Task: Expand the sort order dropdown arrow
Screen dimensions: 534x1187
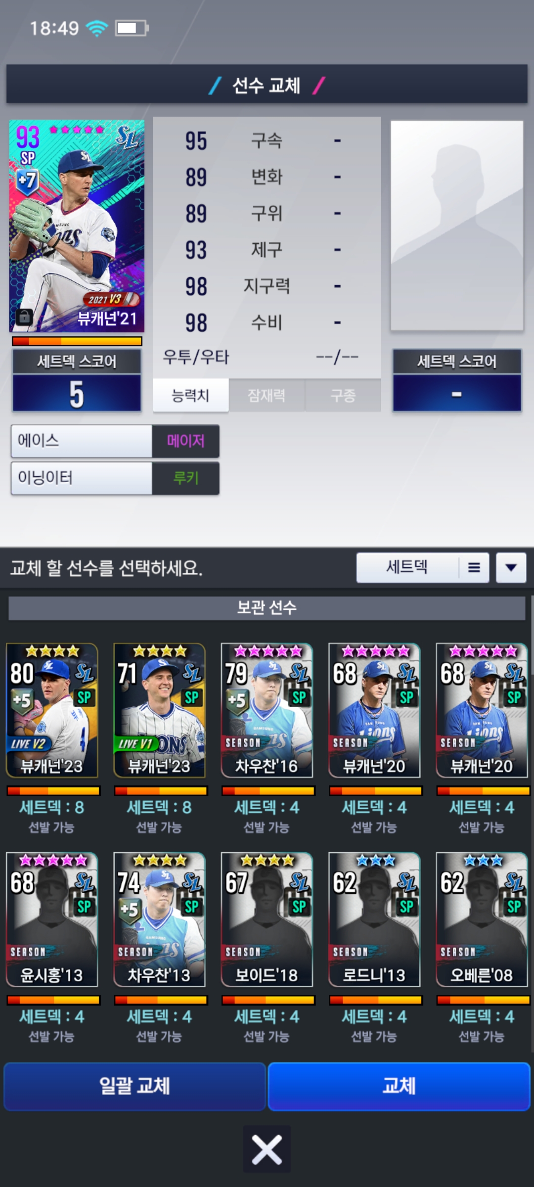Action: 511,567
